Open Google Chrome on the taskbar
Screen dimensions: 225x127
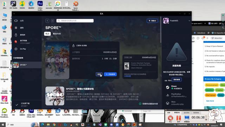point(54,125)
